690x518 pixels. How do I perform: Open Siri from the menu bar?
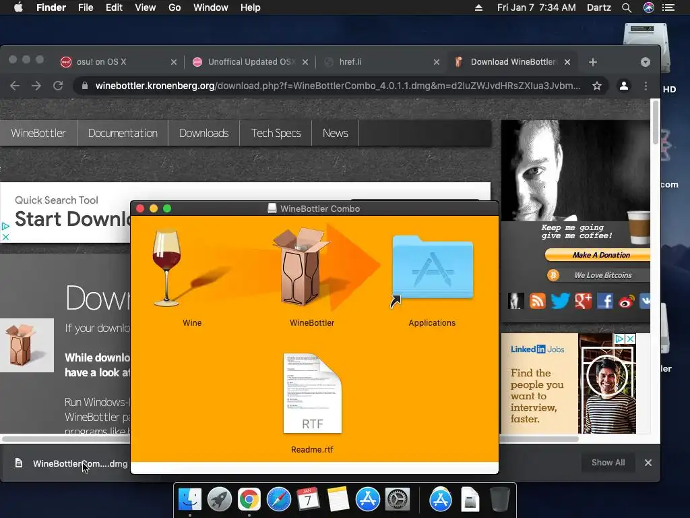(649, 7)
